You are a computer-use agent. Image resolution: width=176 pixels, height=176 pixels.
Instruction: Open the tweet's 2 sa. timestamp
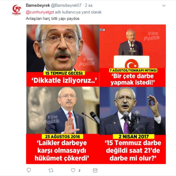pyautogui.click(x=89, y=5)
